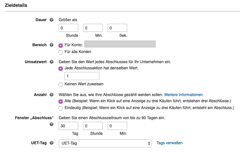Click the Dauer Sek. input field

[x=117, y=28]
